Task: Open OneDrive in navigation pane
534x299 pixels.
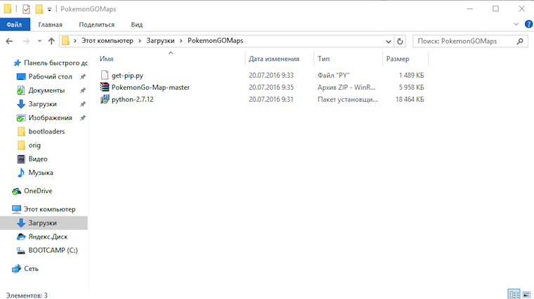Action: (38, 191)
